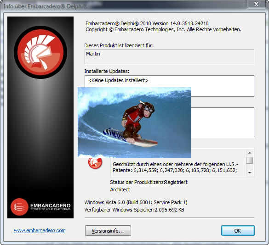Click the patent text scroll-up arrow
This screenshot has height=245, width=269.
pyautogui.click(x=250, y=153)
